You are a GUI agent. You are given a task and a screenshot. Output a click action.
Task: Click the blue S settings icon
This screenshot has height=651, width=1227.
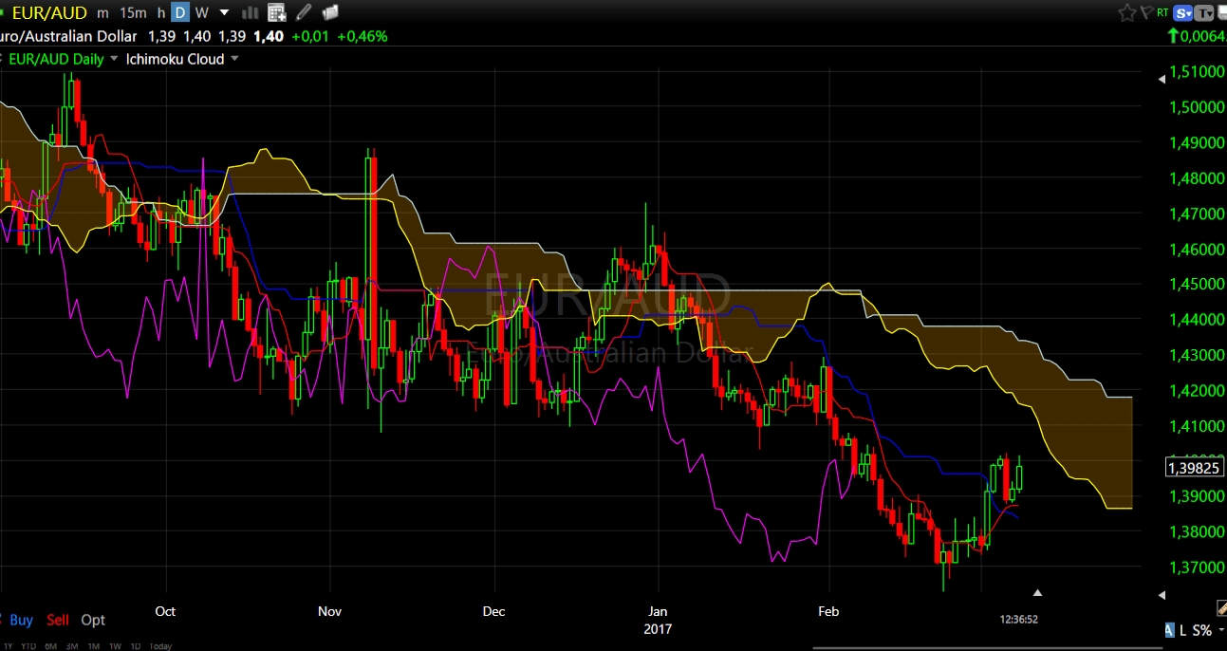tap(1183, 13)
